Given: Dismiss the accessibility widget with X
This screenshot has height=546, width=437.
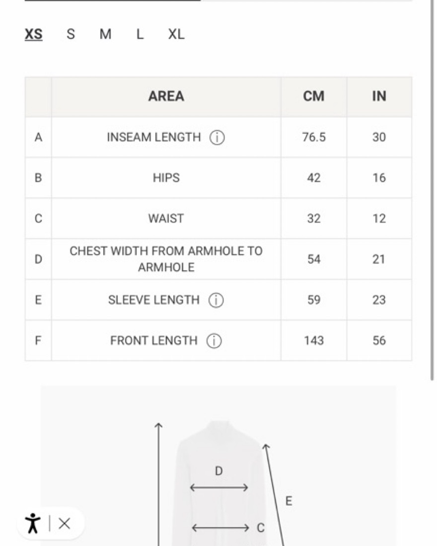Looking at the screenshot, I should 65,523.
